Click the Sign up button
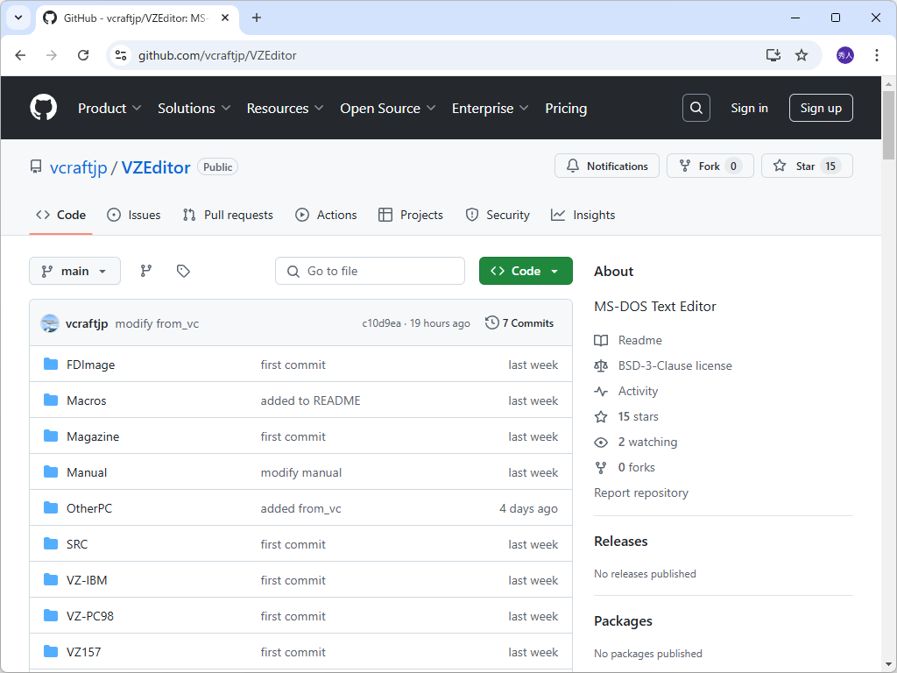 coord(820,108)
